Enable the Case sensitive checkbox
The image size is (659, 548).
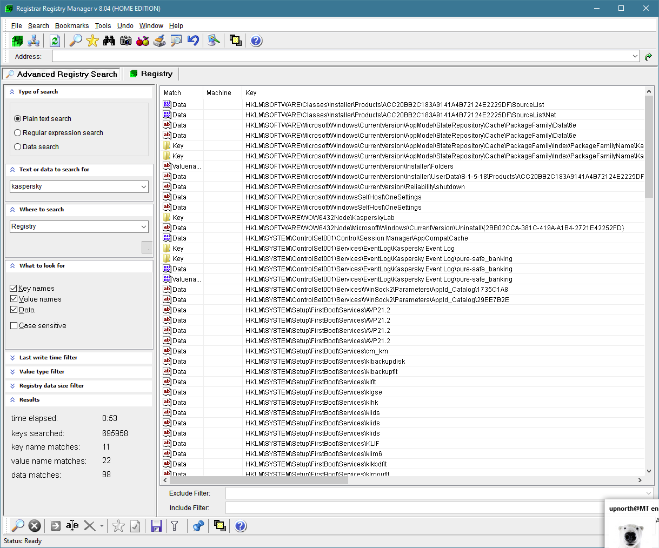(14, 326)
